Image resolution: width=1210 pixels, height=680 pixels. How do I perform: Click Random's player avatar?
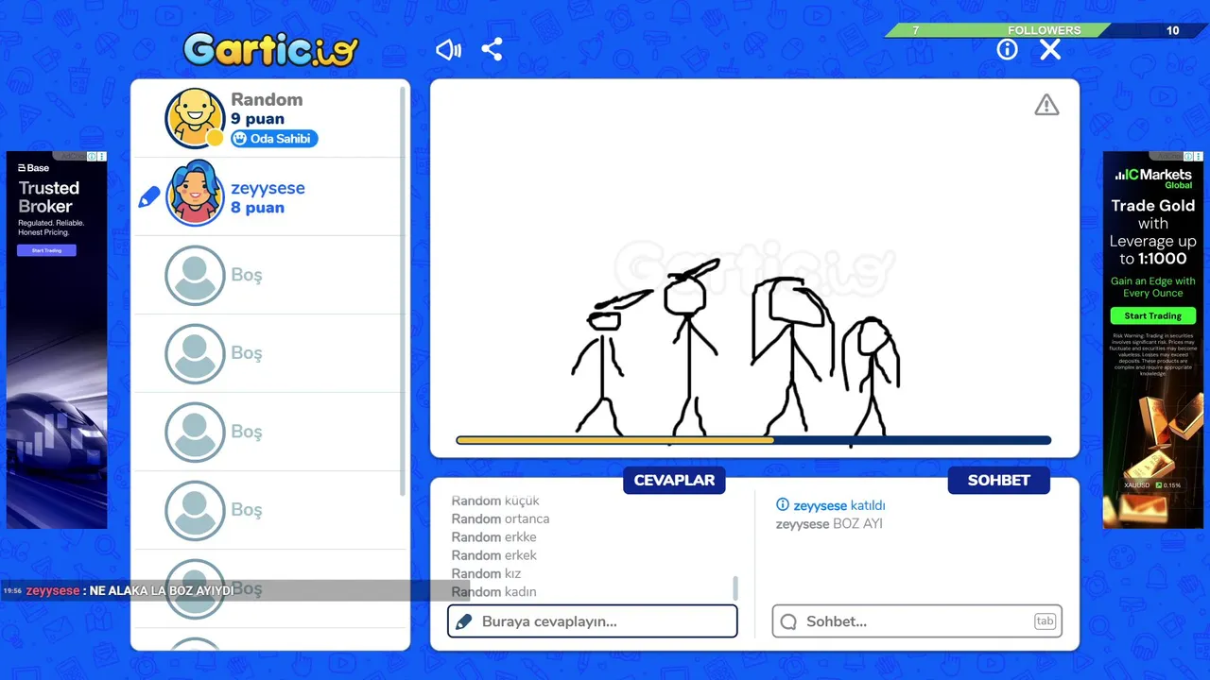coord(195,118)
